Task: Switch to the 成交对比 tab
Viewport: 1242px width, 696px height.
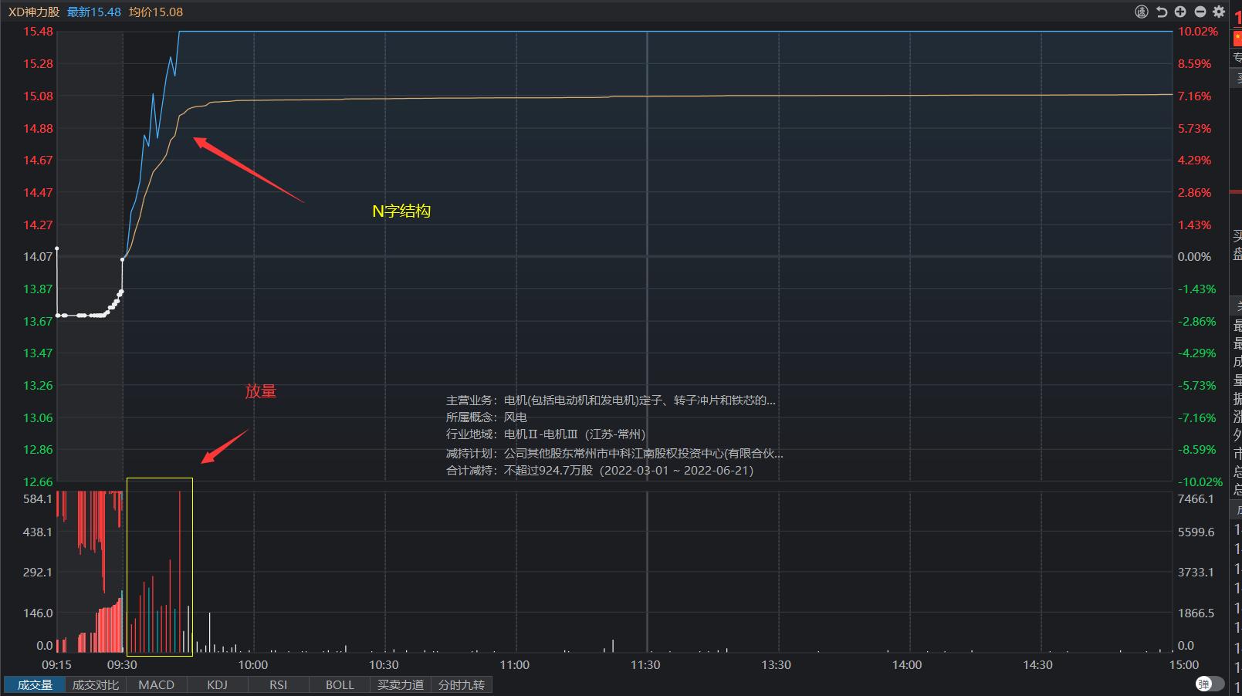Action: pos(96,685)
